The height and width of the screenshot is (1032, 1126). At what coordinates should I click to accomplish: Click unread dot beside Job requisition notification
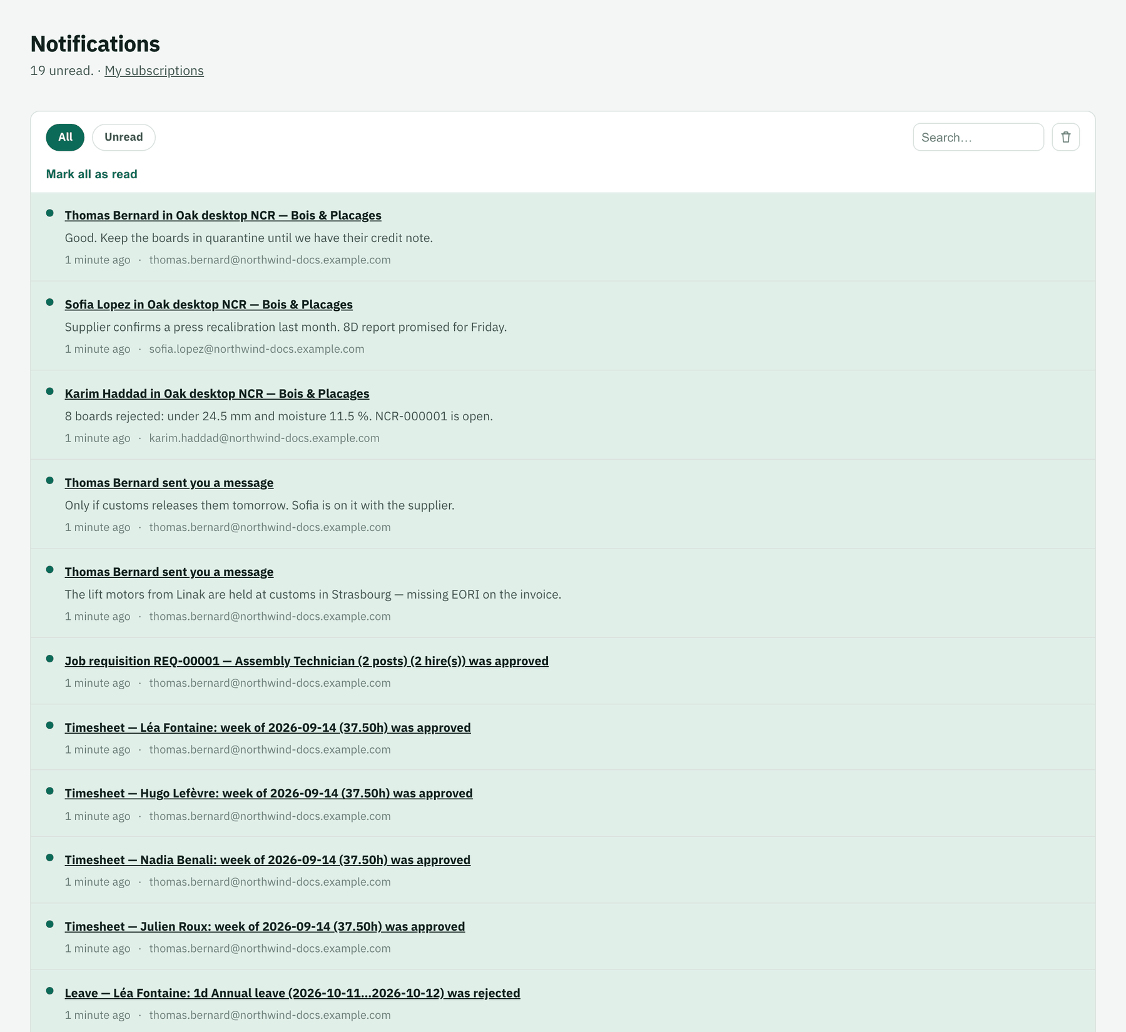click(x=50, y=659)
